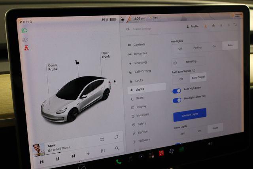The height and width of the screenshot is (169, 253).
Task: Open the Service settings menu
Action: point(140,133)
